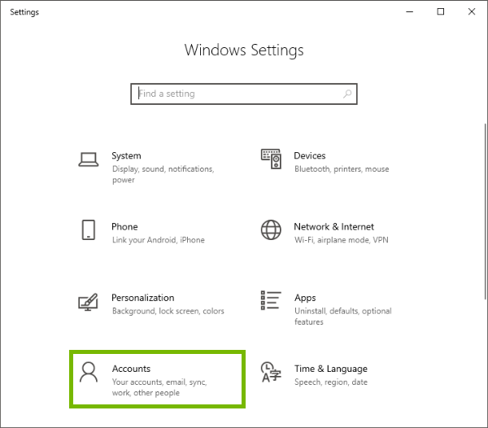Click 'Uninstall, defaults, optional features' text
Viewport: 488px width, 428px height.
point(343,317)
